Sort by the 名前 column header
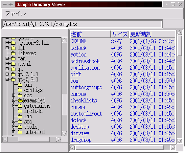This screenshot has width=185, height=153. tap(90, 34)
